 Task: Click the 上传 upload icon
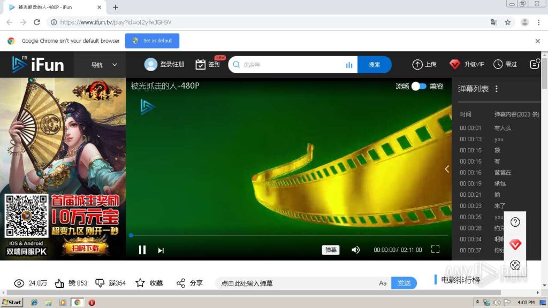click(417, 64)
